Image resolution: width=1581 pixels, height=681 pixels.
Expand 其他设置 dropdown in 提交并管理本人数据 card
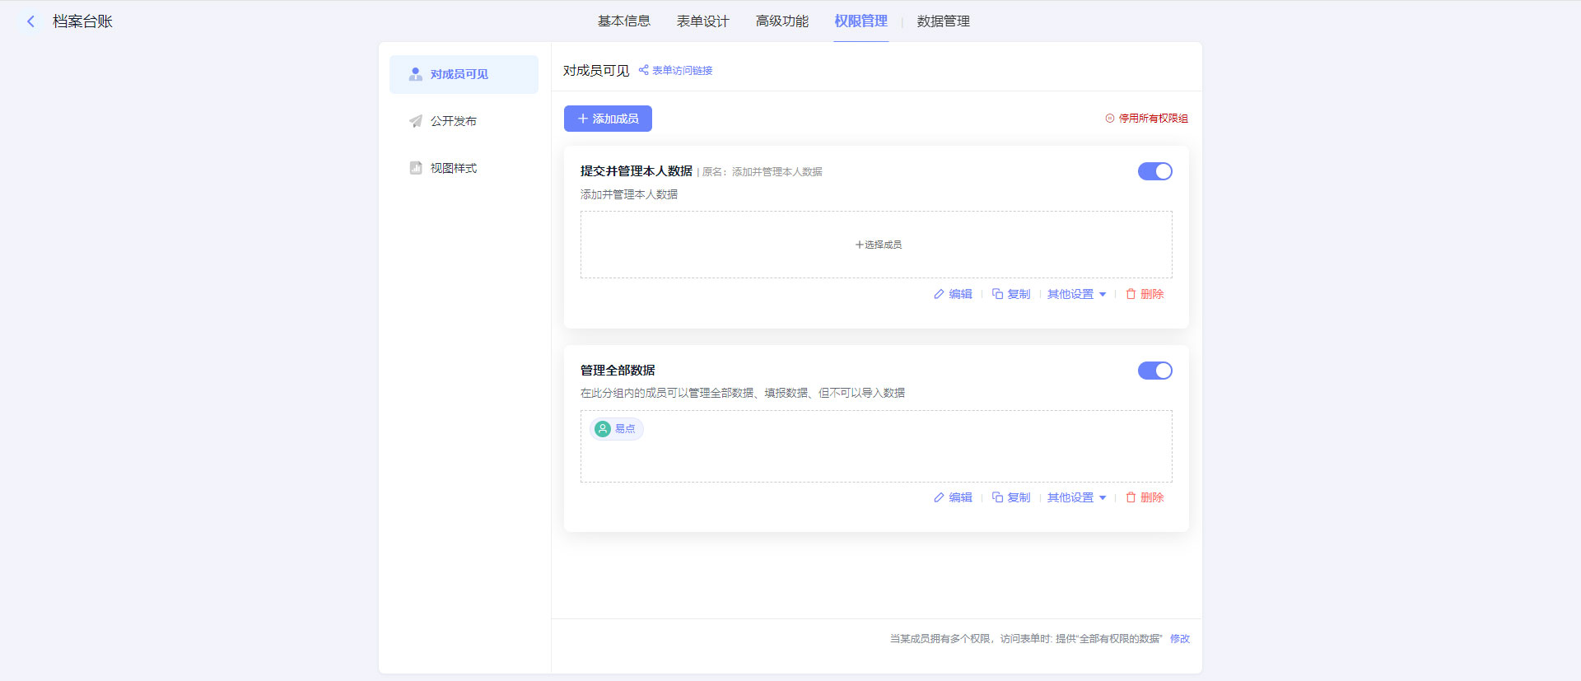click(x=1076, y=294)
